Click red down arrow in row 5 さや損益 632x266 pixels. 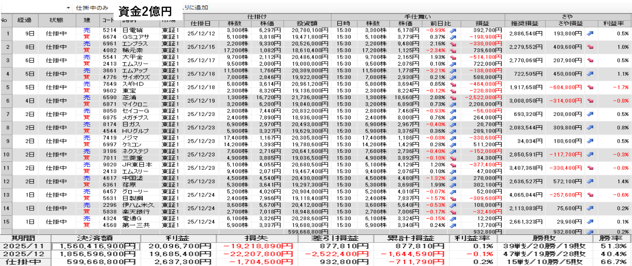point(590,88)
